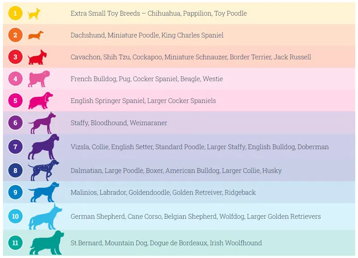This screenshot has height=258, width=358.
Task: Select the teal St. Bernard silhouette icon
Action: 47,243
